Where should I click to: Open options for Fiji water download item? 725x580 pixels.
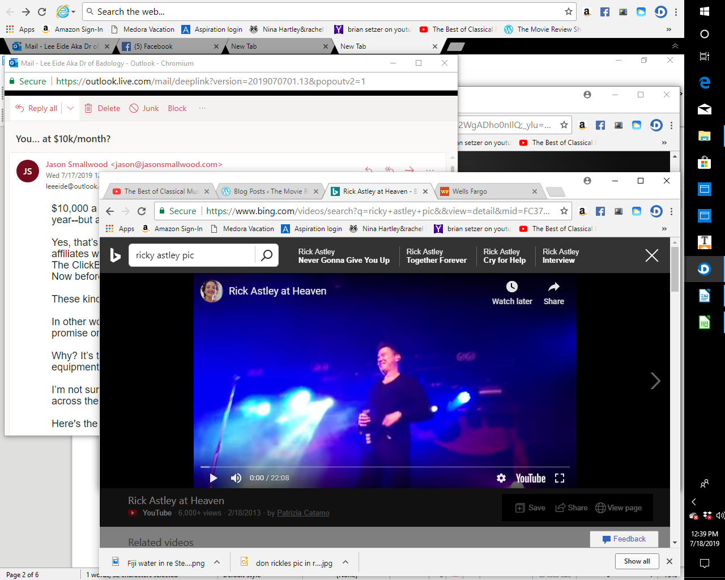coord(217,562)
